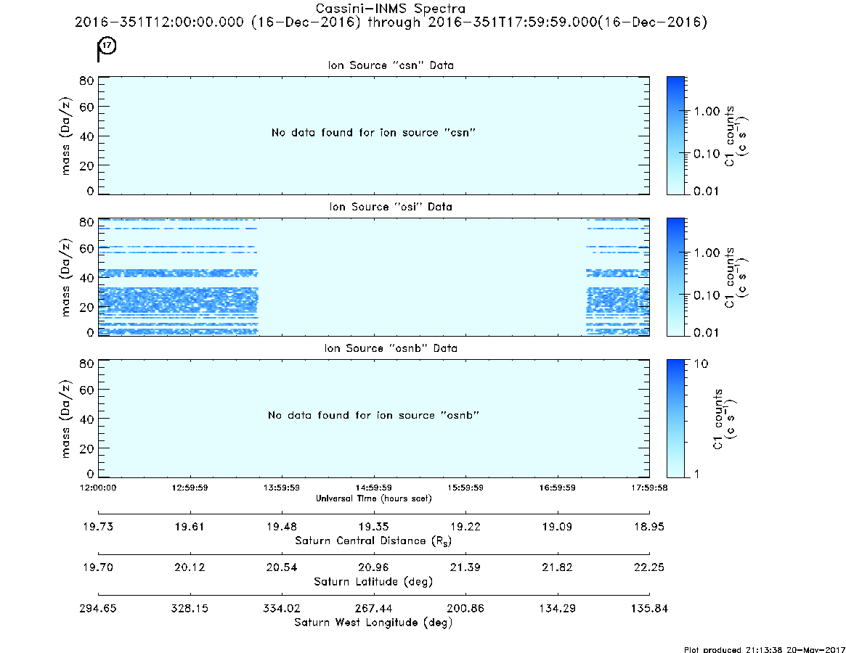846x653 pixels.
Task: Click the 20.12 latitude value
Action: coord(190,567)
